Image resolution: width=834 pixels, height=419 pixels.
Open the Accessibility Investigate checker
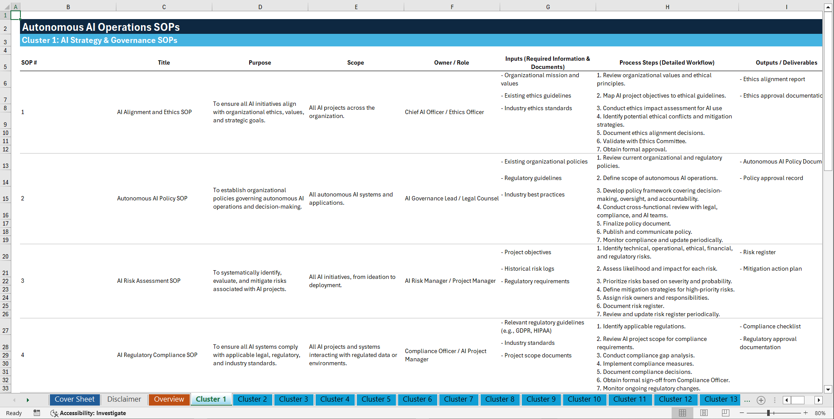click(88, 413)
